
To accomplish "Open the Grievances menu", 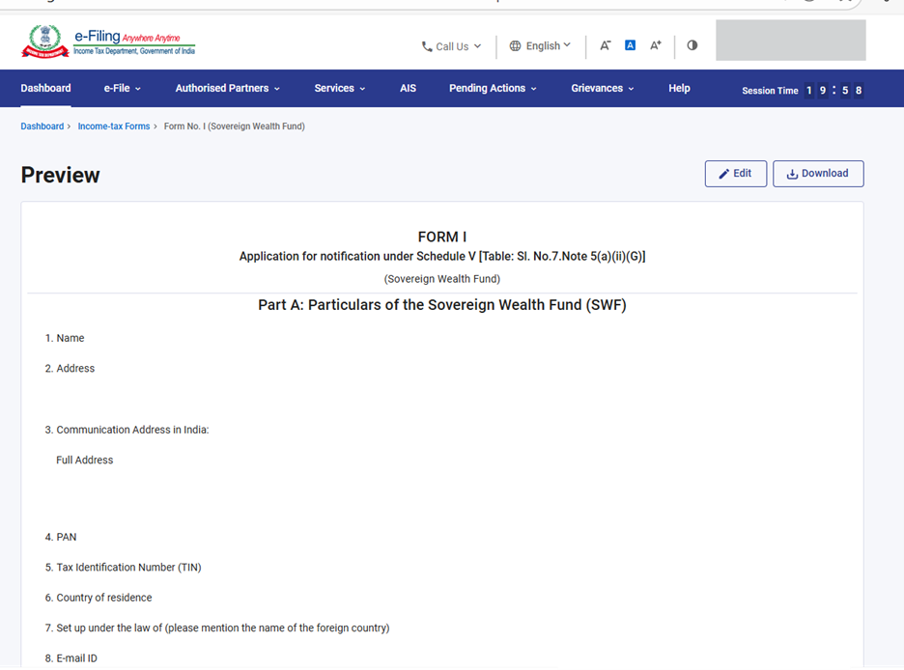I will [x=602, y=89].
